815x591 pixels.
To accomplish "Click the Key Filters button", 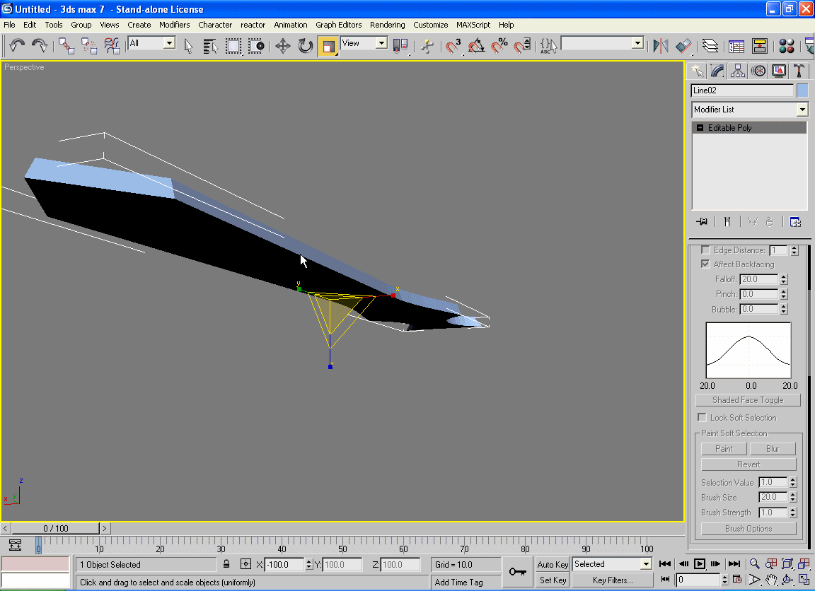I will pyautogui.click(x=613, y=580).
